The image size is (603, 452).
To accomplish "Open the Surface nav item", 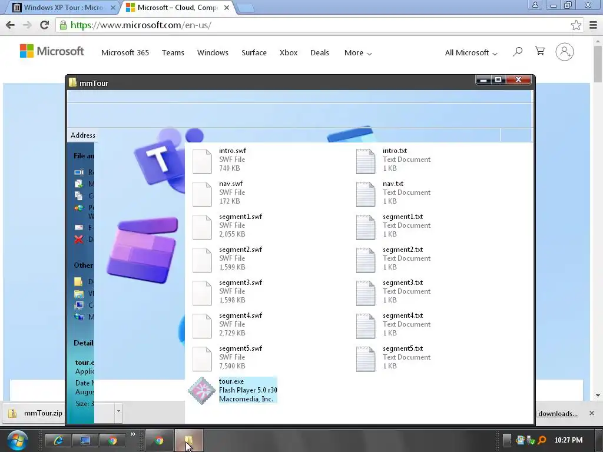I will point(254,52).
